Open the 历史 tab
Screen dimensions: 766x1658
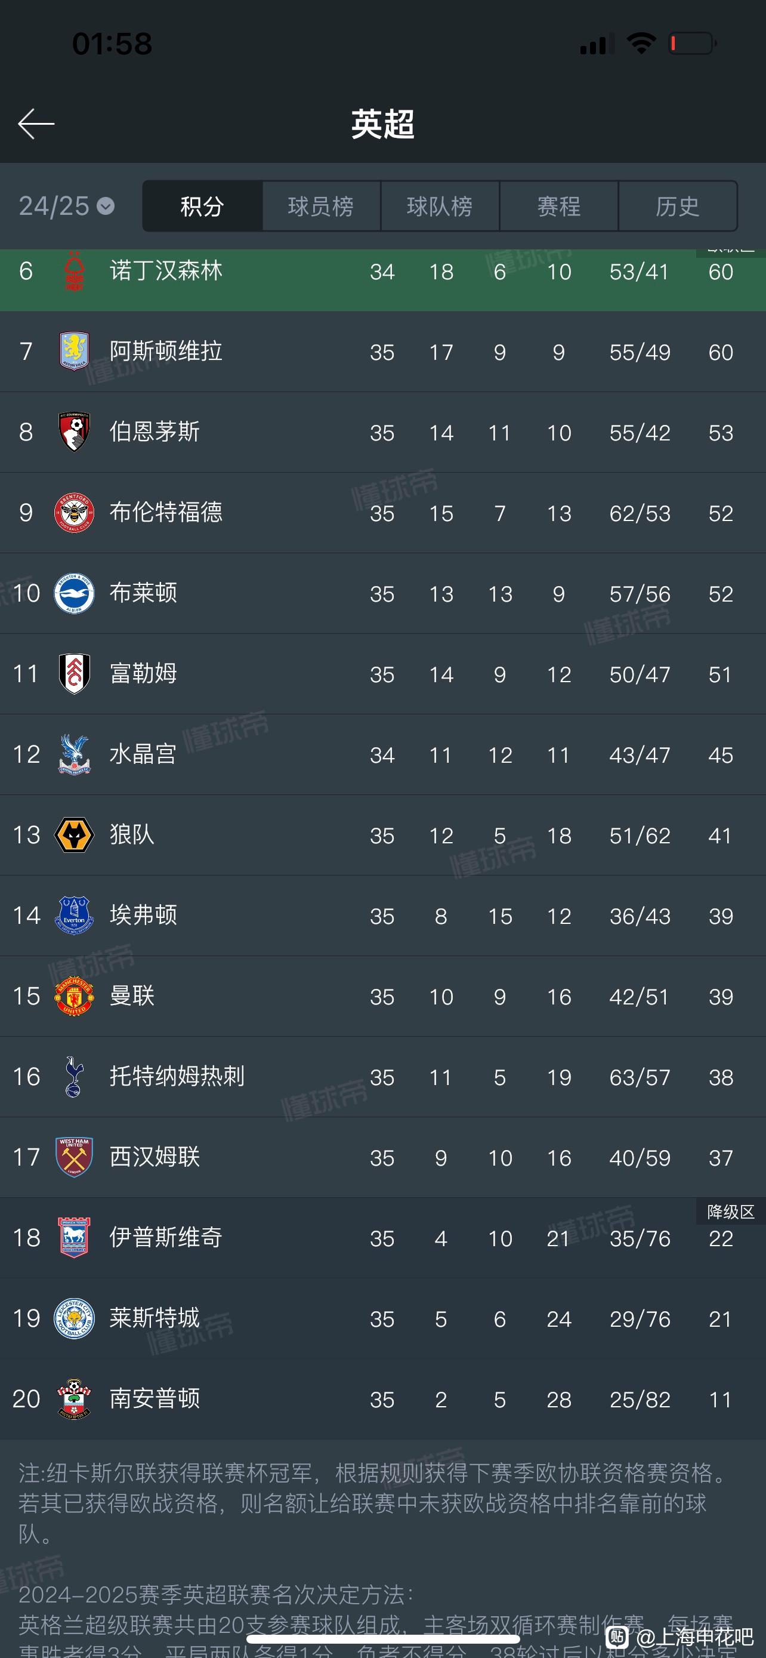pyautogui.click(x=678, y=206)
